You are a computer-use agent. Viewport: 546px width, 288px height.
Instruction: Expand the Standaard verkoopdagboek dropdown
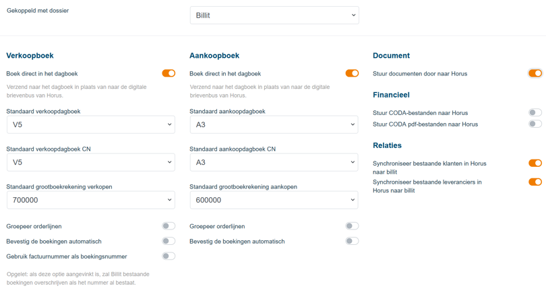90,124
